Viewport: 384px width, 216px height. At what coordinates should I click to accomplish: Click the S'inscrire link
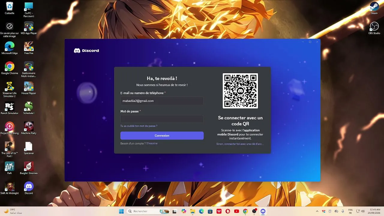(152, 143)
